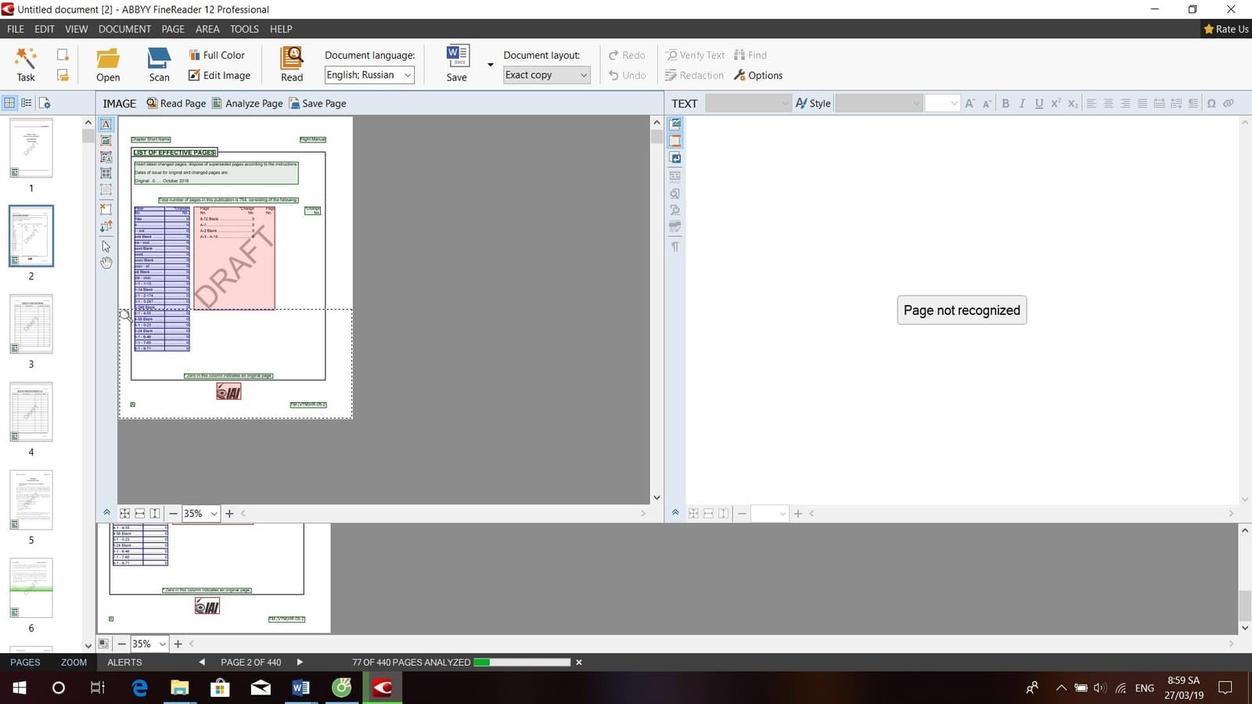1252x704 pixels.
Task: Open FineReader from the Windows taskbar
Action: tap(382, 688)
